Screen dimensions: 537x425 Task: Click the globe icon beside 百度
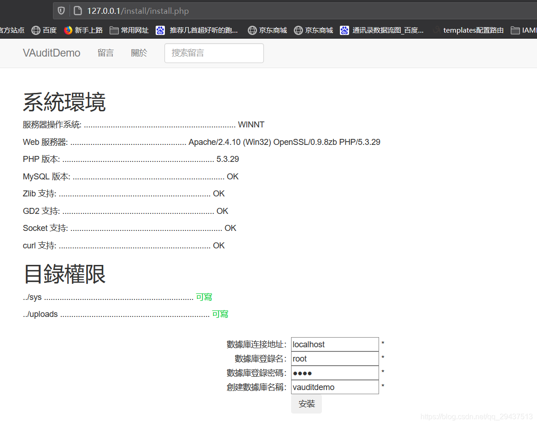click(x=35, y=30)
